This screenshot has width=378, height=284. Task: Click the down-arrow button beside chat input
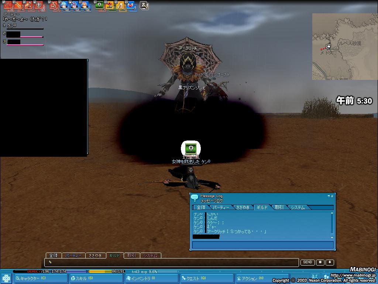330,262
